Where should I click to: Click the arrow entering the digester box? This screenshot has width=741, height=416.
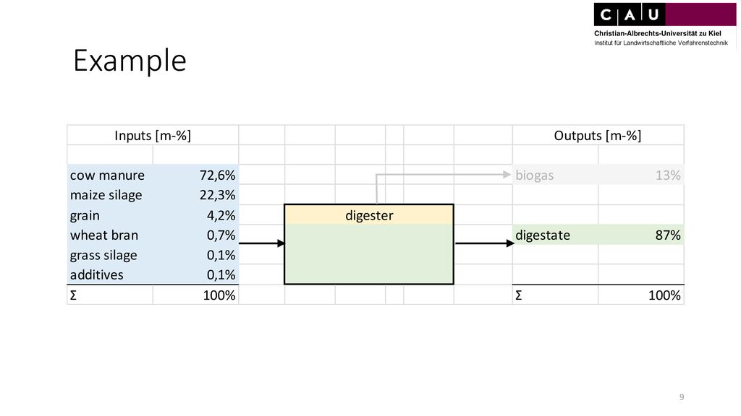(262, 243)
